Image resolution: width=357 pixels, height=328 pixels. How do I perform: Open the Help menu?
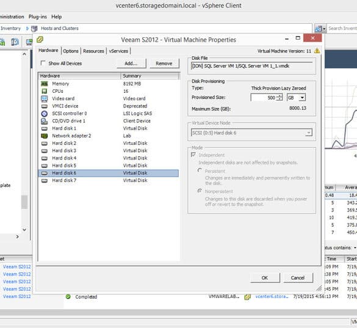[57, 17]
